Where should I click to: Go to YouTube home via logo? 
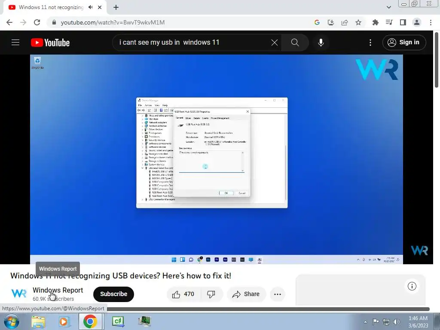(x=50, y=43)
